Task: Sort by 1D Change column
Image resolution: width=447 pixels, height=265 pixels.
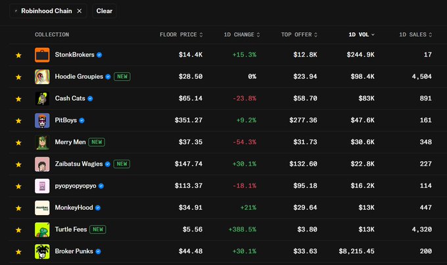Action: (242, 34)
